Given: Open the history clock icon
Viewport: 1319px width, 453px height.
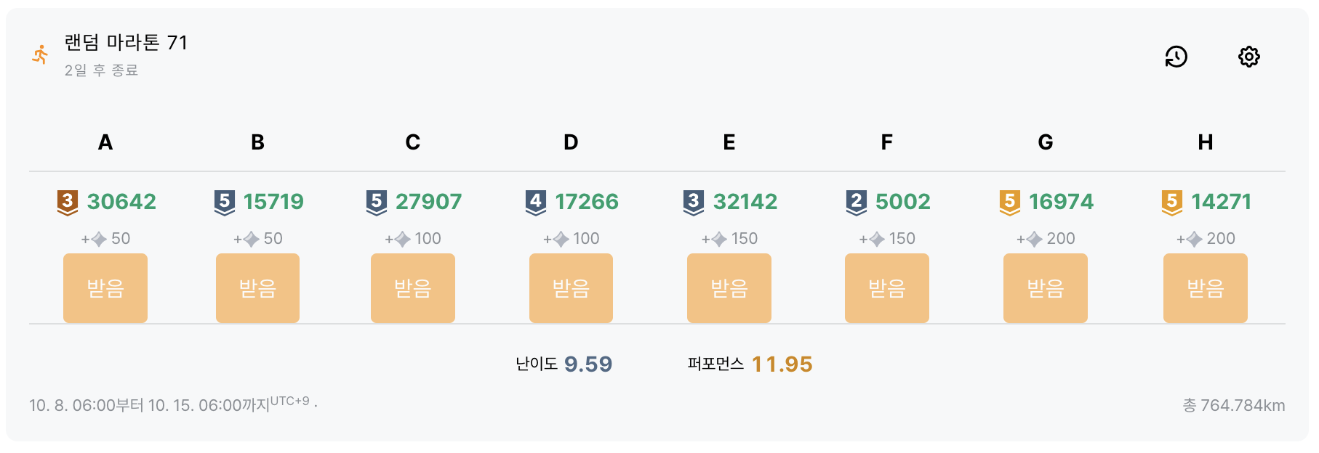Looking at the screenshot, I should 1176,57.
